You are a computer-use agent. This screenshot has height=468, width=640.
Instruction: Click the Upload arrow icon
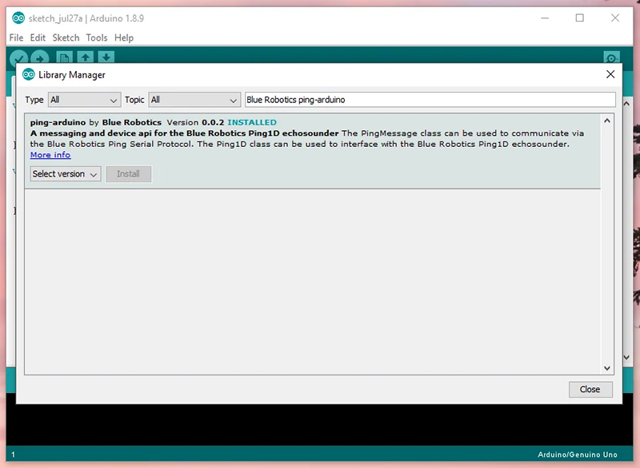point(39,58)
